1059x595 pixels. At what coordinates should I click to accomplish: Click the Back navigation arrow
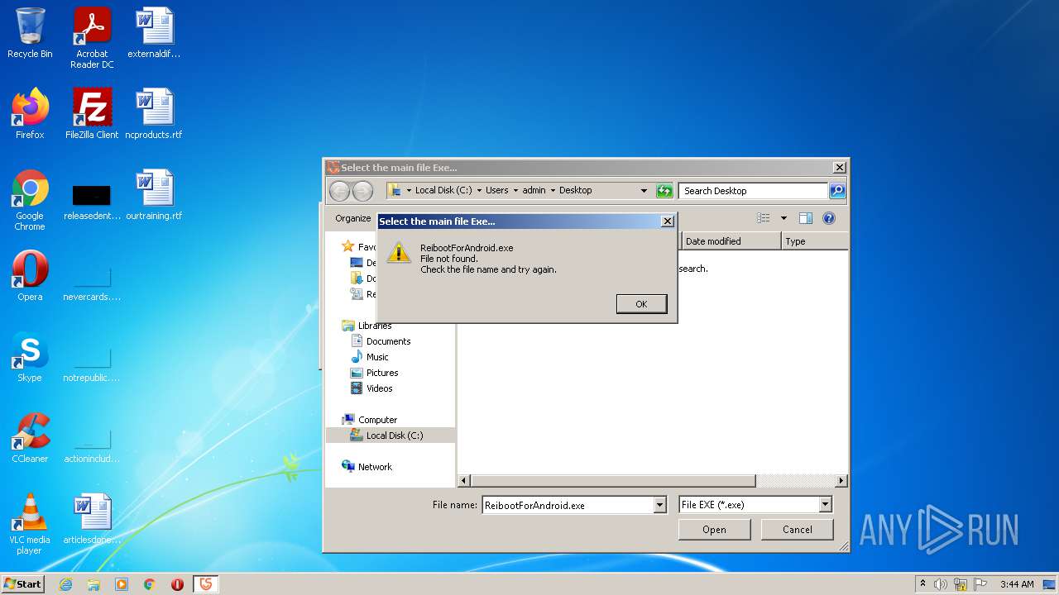[339, 191]
